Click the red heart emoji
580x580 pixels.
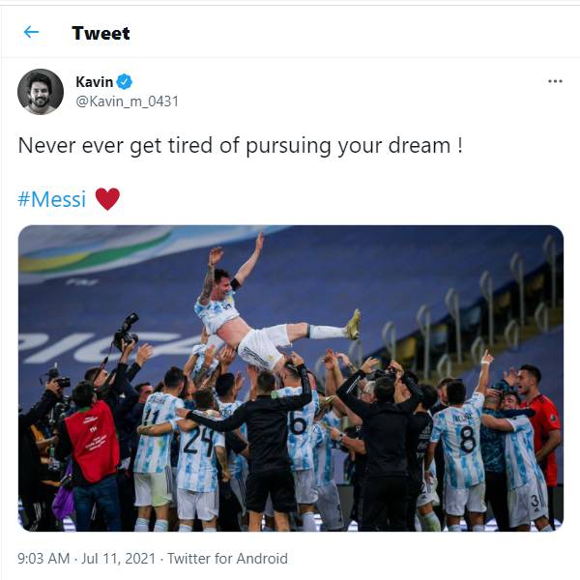tap(107, 199)
